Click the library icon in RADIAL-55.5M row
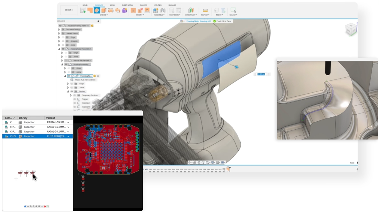381x214 pixels. click(x=21, y=122)
